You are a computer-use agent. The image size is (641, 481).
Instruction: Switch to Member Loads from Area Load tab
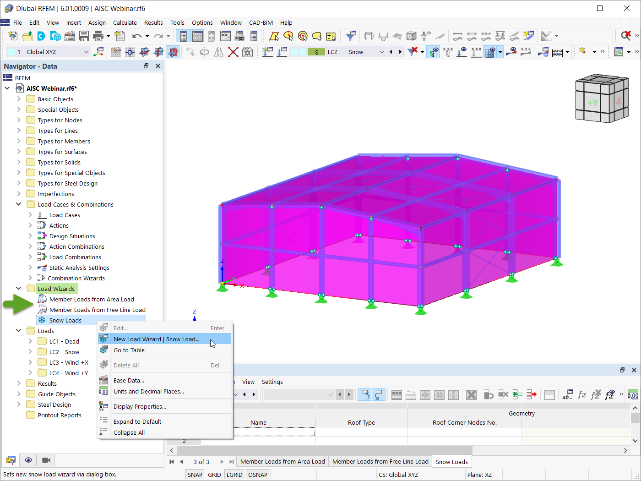[282, 461]
